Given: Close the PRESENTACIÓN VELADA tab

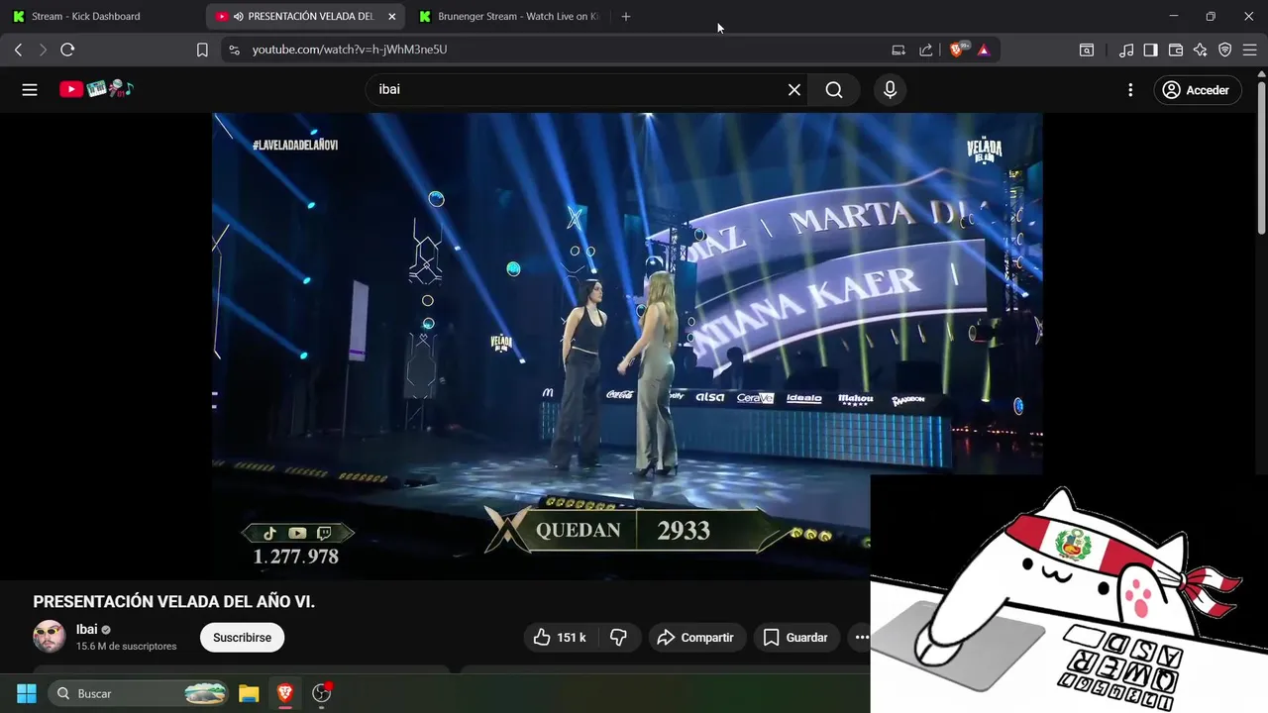Looking at the screenshot, I should (x=391, y=17).
